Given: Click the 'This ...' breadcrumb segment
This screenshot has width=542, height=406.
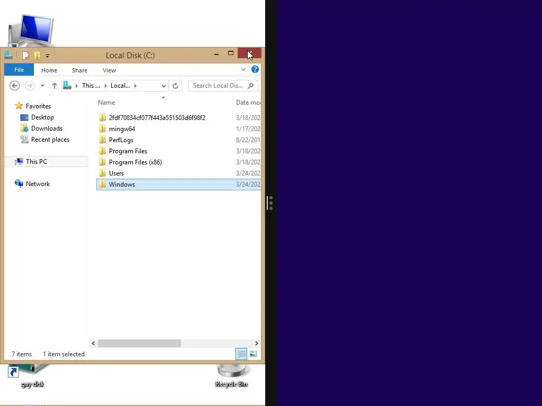Looking at the screenshot, I should tap(91, 86).
